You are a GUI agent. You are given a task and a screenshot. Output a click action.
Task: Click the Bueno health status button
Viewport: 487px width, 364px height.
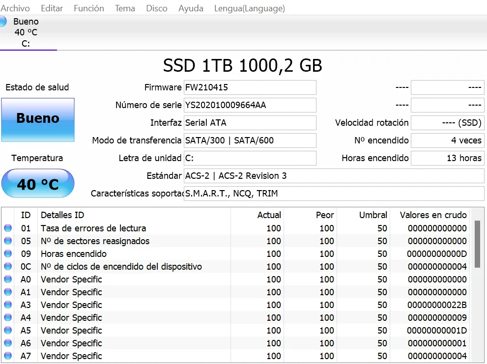coord(38,120)
